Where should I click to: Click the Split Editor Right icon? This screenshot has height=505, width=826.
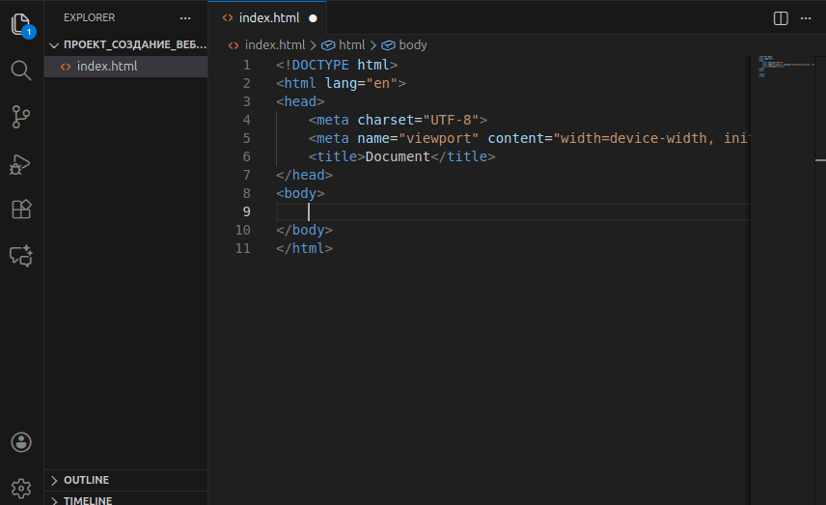[781, 18]
